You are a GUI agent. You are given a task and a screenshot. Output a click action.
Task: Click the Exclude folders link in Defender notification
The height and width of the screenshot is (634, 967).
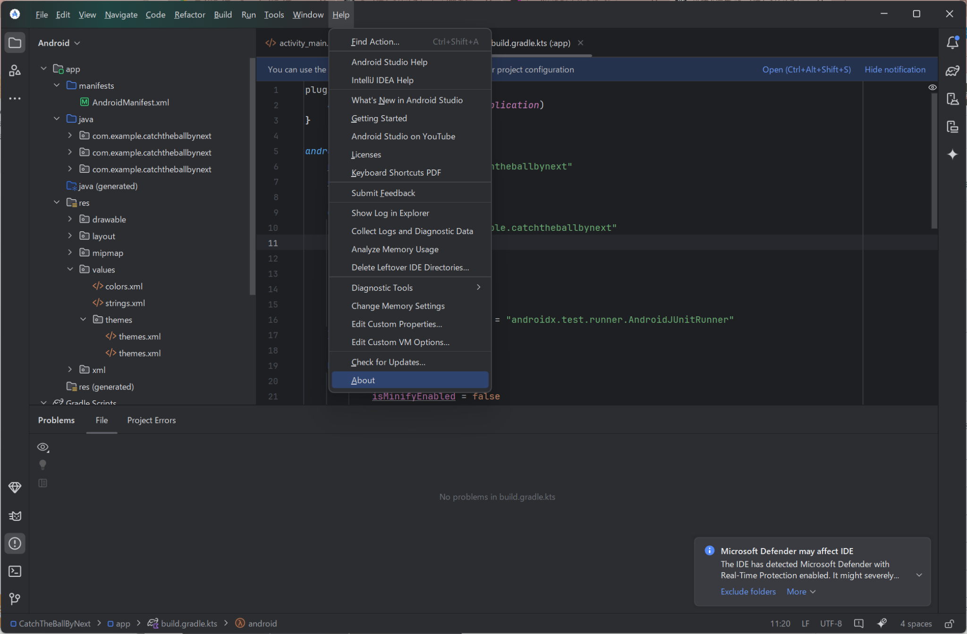pyautogui.click(x=748, y=591)
